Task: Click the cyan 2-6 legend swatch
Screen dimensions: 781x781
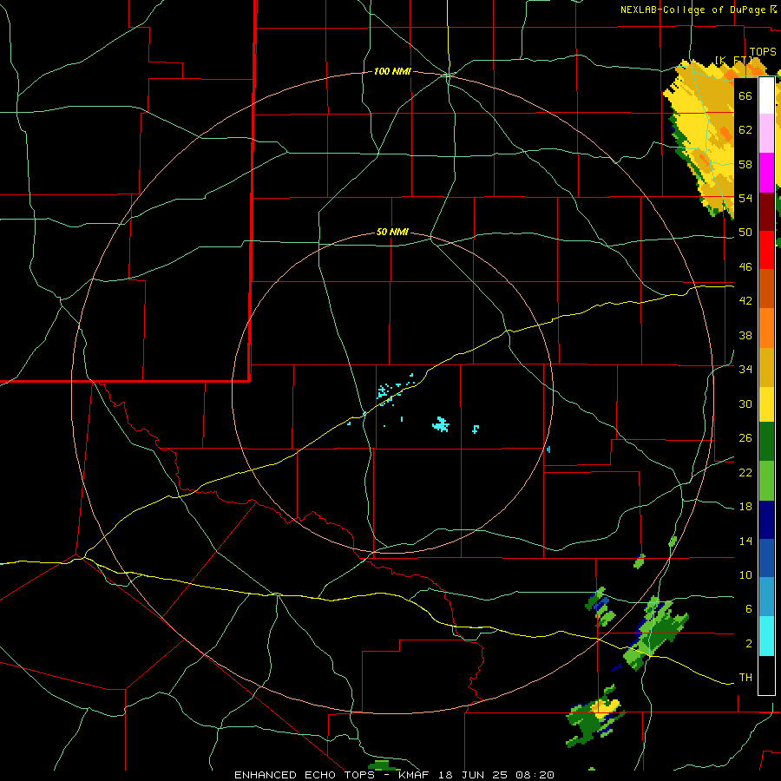Action: [x=766, y=636]
